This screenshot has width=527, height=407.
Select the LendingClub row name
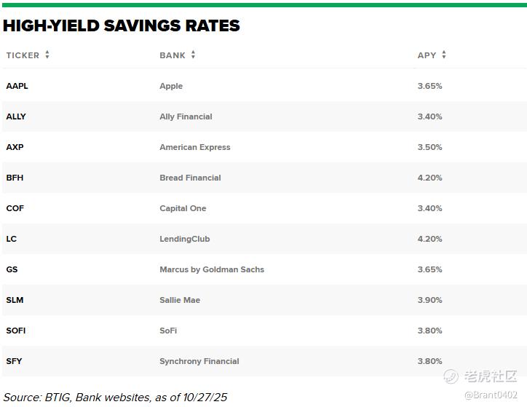pyautogui.click(x=184, y=239)
